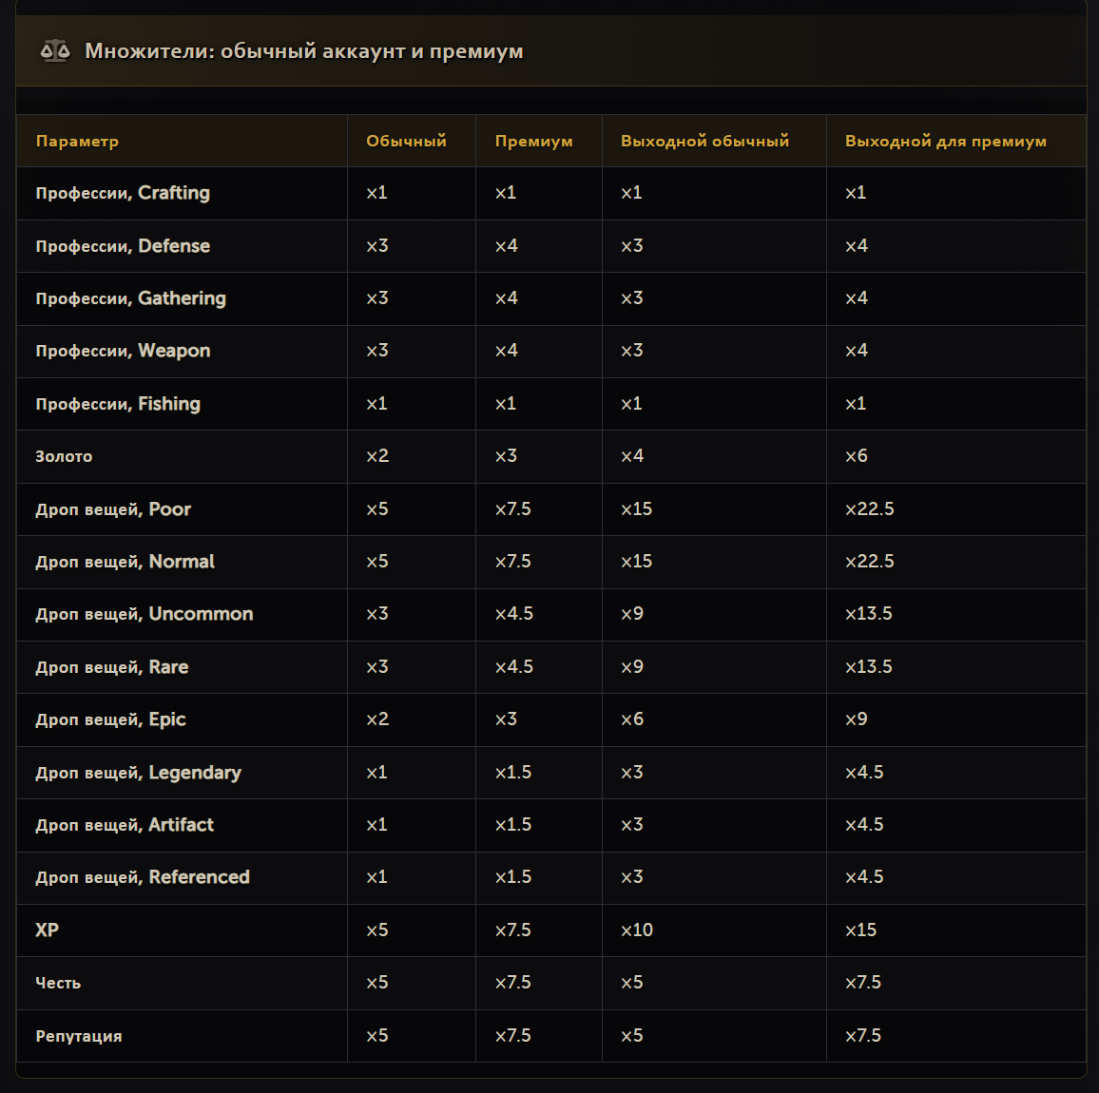Select the Параметр column header

coord(77,141)
